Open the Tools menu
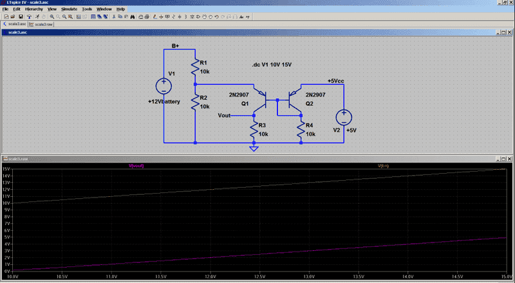Image resolution: width=515 pixels, height=283 pixels. 87,10
